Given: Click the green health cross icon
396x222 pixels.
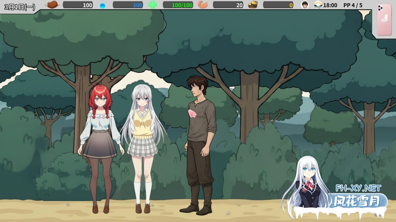Looking at the screenshot, I should click(x=152, y=5).
